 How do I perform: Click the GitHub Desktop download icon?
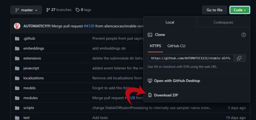(x=150, y=81)
